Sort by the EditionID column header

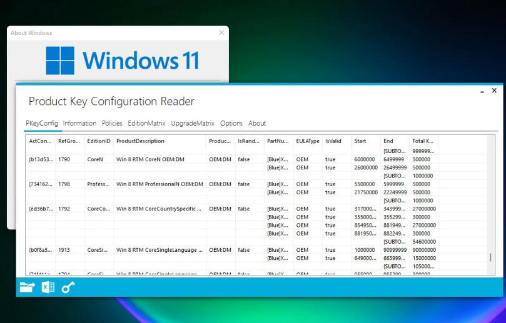coord(99,141)
